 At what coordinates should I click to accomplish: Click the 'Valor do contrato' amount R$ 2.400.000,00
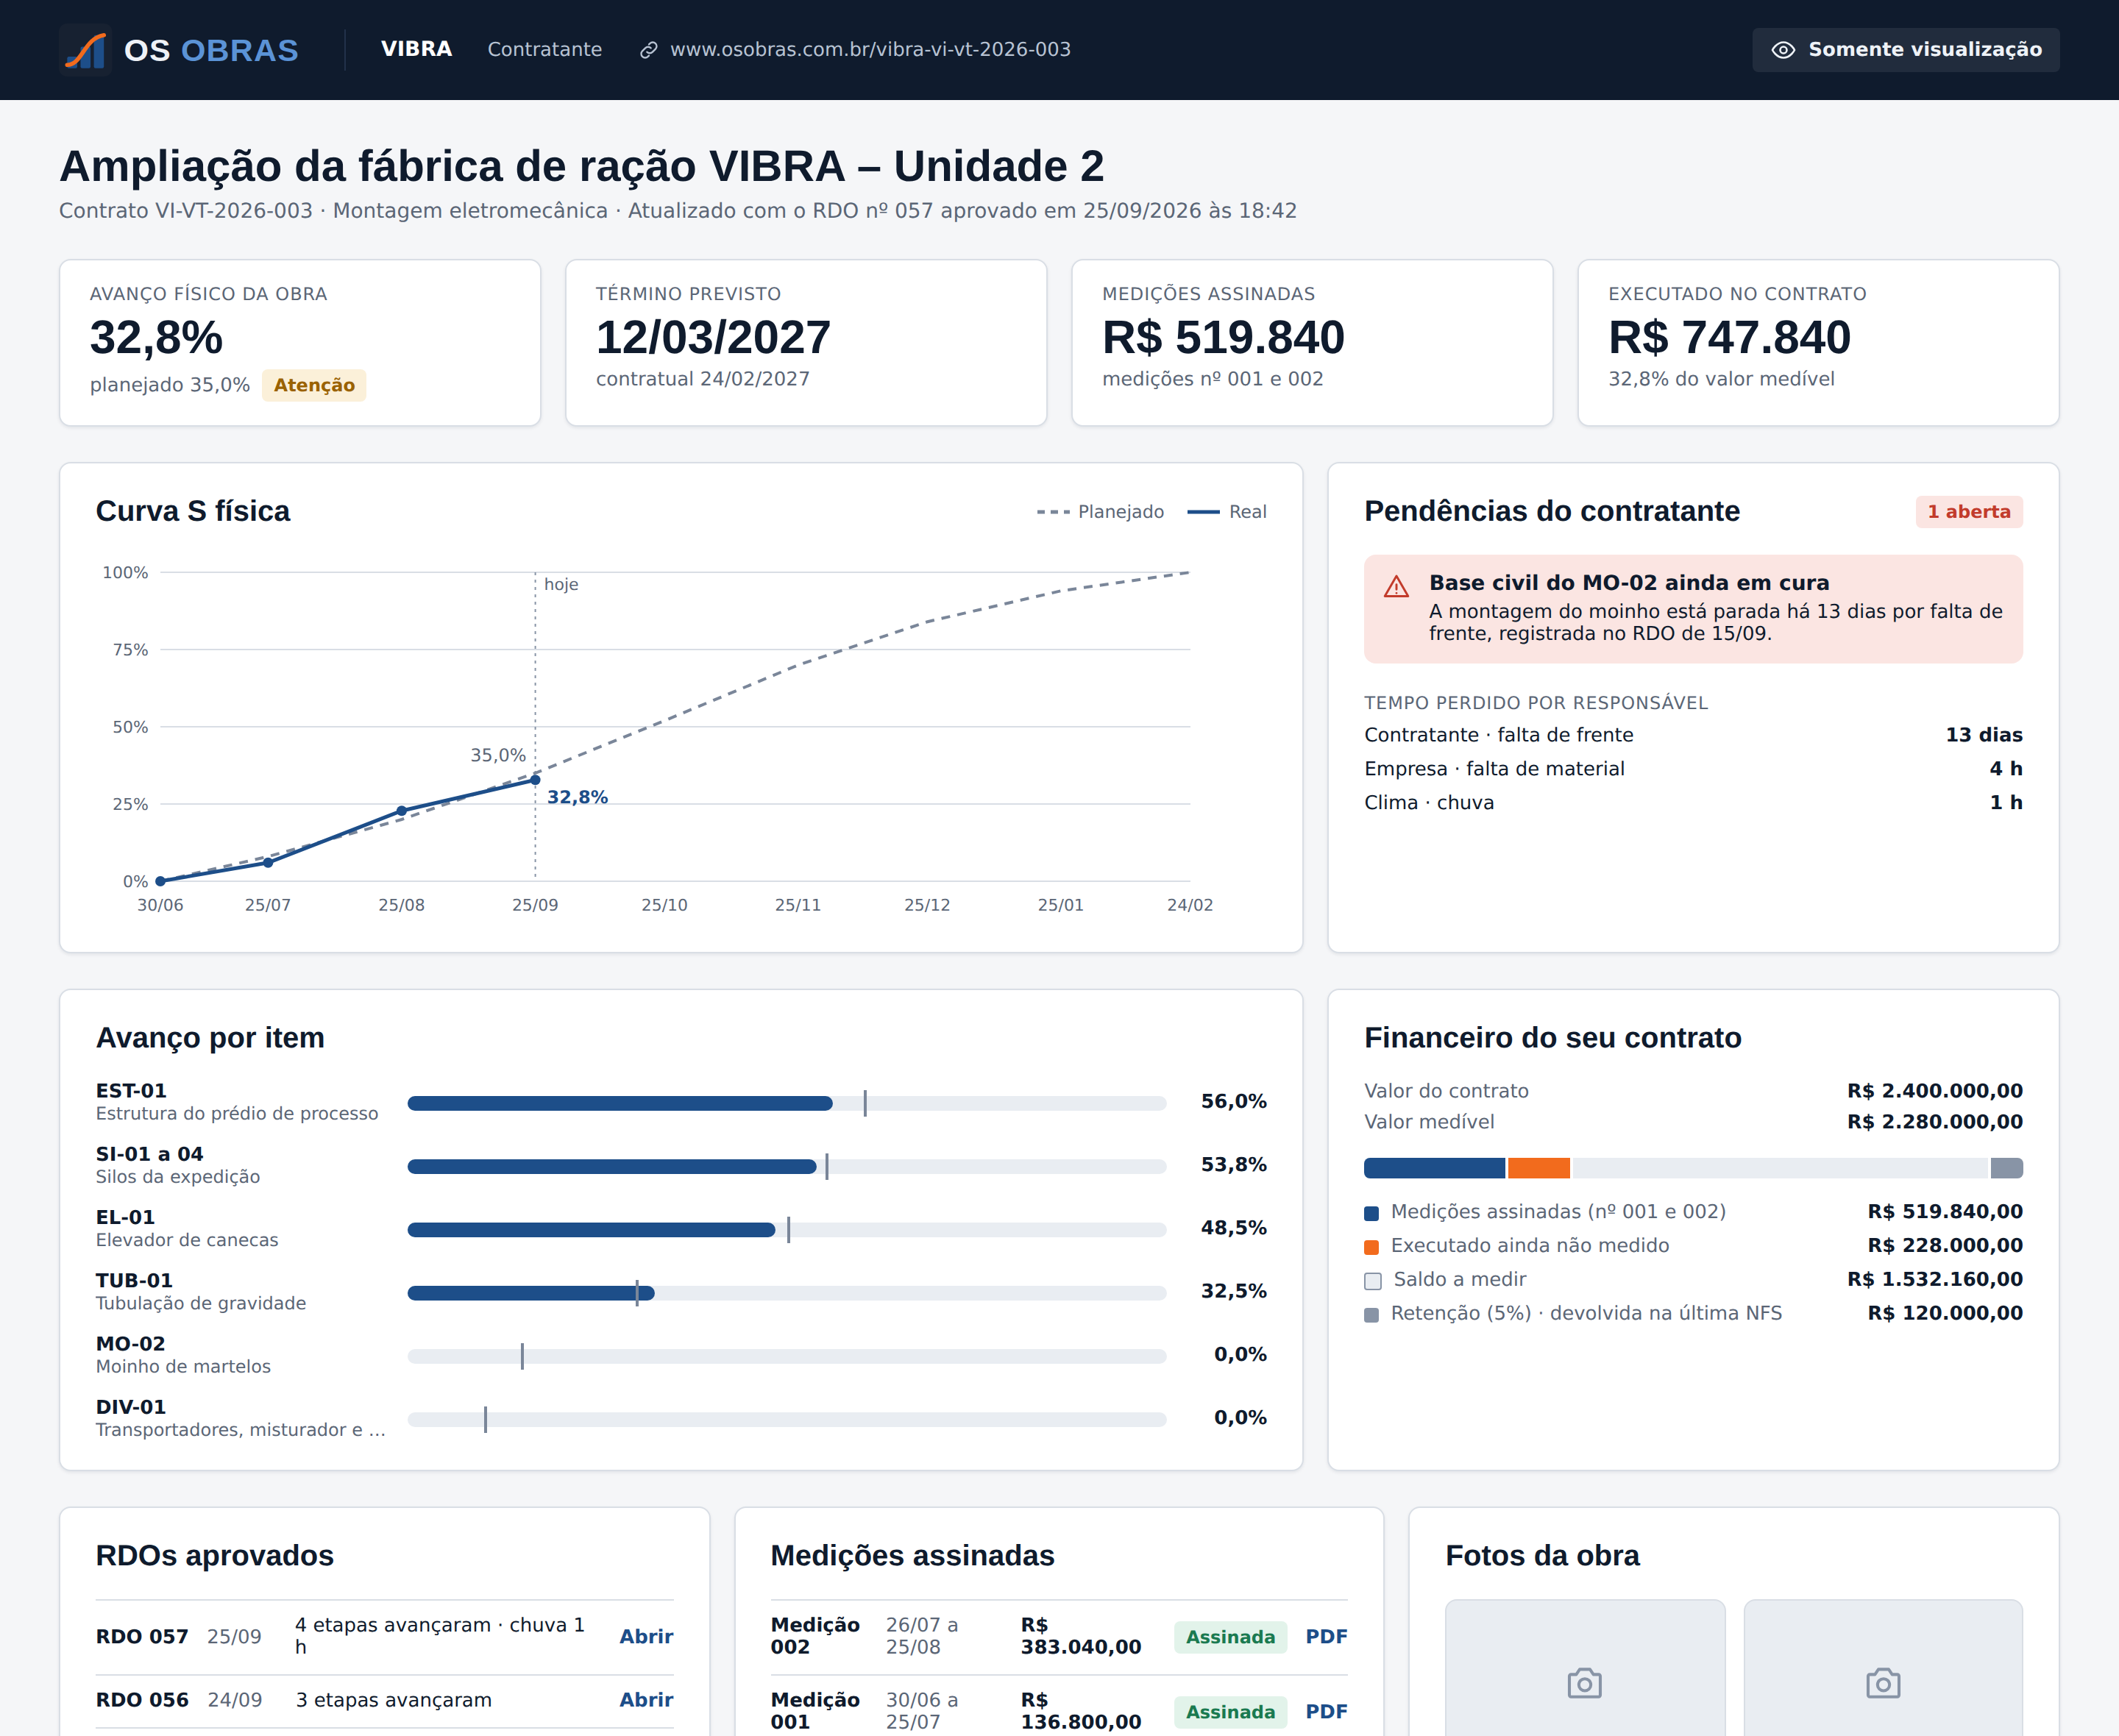[x=1934, y=1091]
